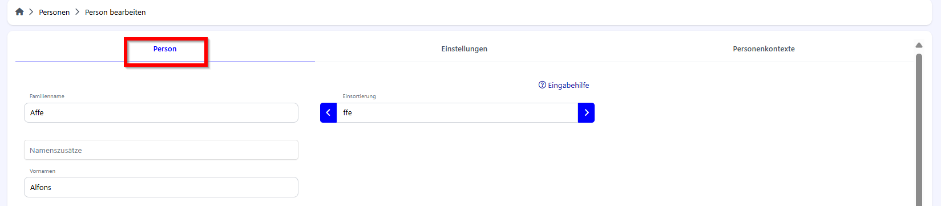Click the Einsortierung label text

359,96
